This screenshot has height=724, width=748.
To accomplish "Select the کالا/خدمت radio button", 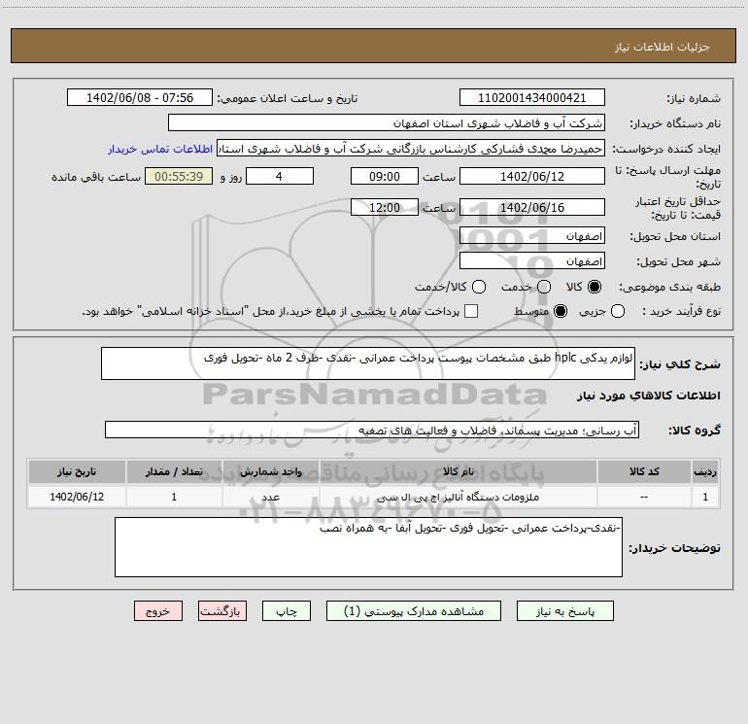I will pyautogui.click(x=479, y=287).
